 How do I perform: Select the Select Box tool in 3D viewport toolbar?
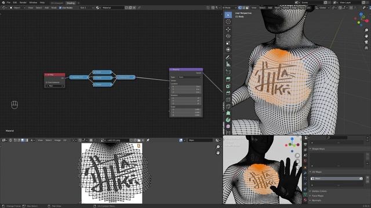click(x=228, y=15)
